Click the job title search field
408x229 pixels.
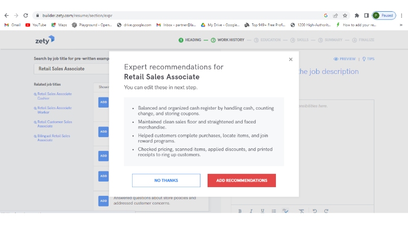pyautogui.click(x=70, y=69)
